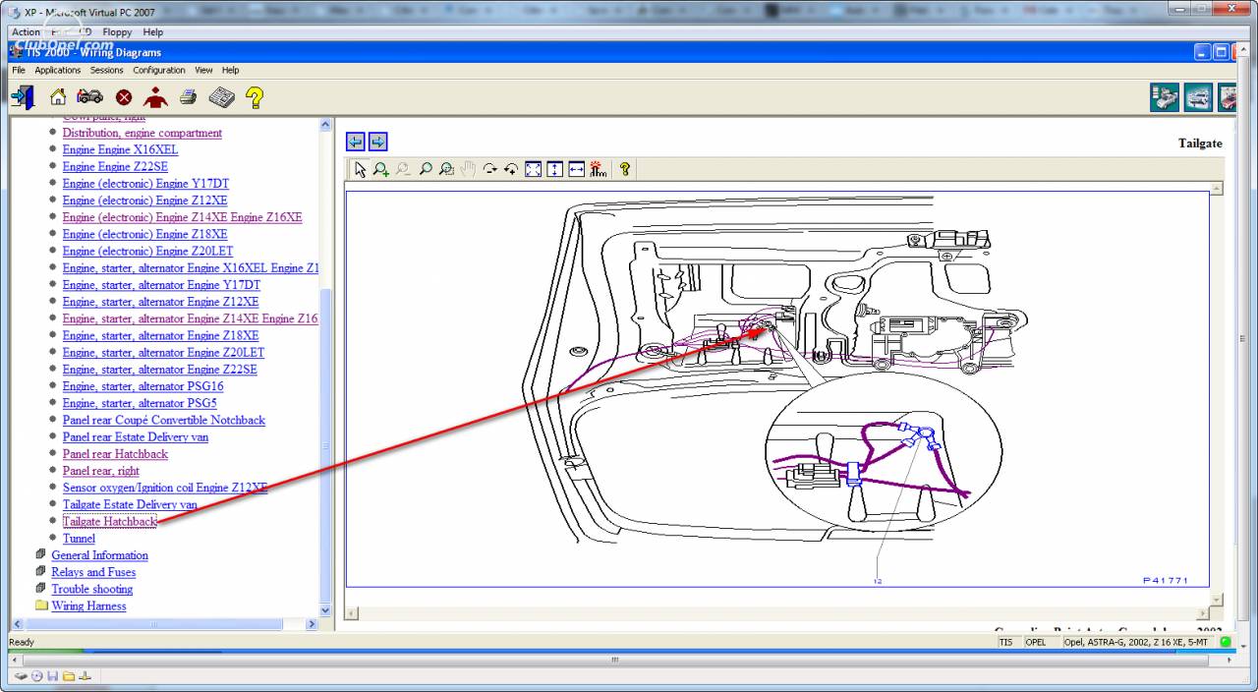1258x692 pixels.
Task: Open the Tunnel link
Action: [x=79, y=539]
